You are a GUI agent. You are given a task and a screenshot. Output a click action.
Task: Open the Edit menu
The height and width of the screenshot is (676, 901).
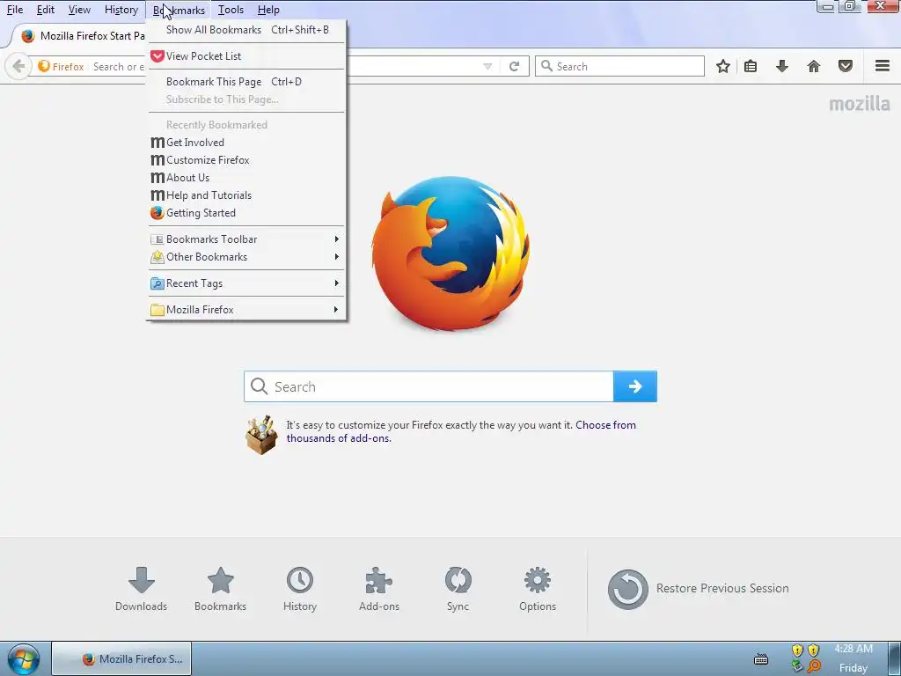(x=46, y=10)
